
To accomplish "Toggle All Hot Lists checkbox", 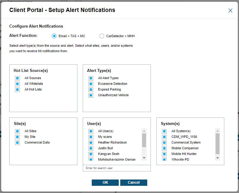I will pyautogui.click(x=17, y=90).
